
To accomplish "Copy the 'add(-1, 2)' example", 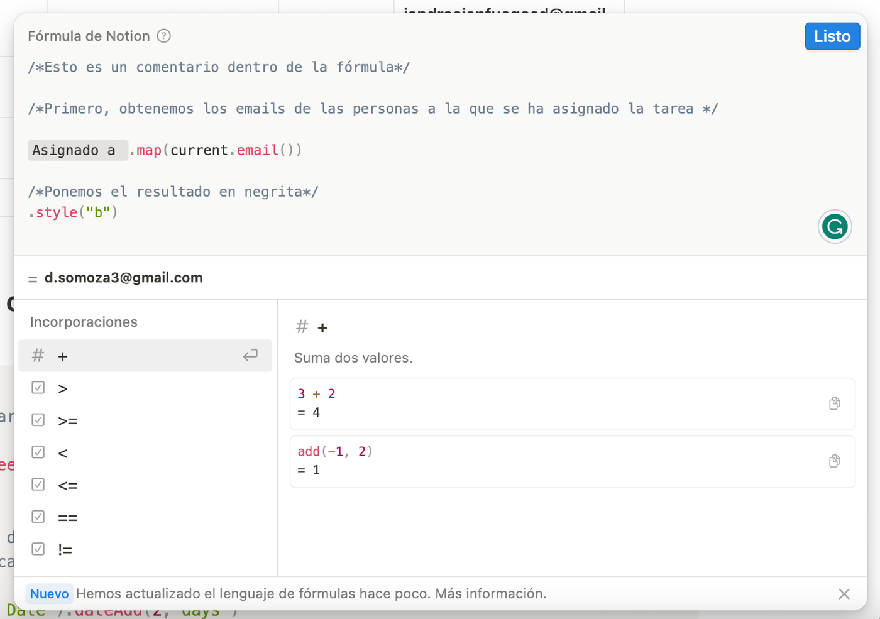I will click(835, 461).
